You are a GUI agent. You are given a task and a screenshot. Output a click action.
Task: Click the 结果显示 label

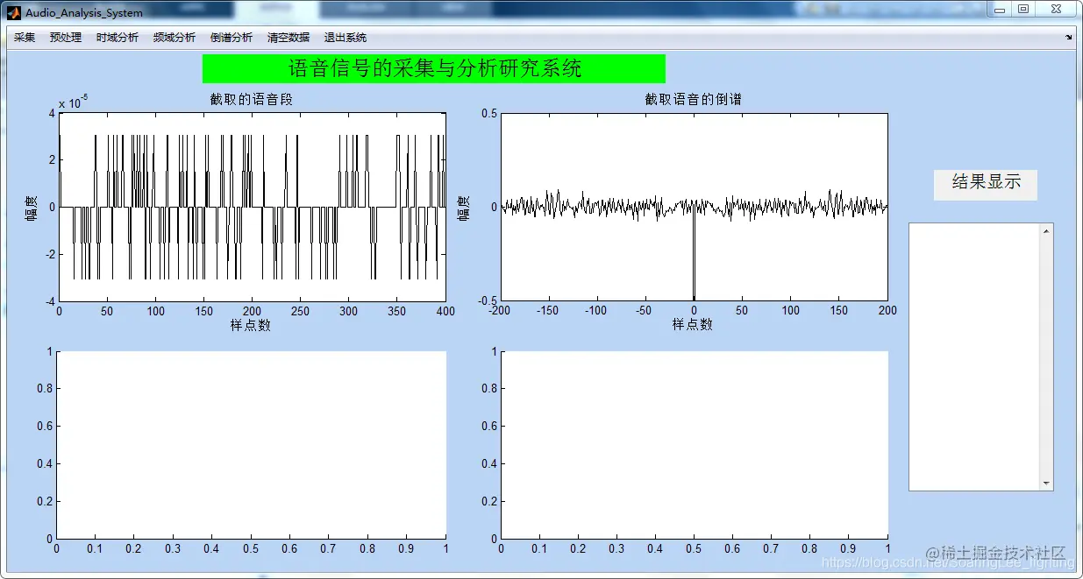[986, 184]
